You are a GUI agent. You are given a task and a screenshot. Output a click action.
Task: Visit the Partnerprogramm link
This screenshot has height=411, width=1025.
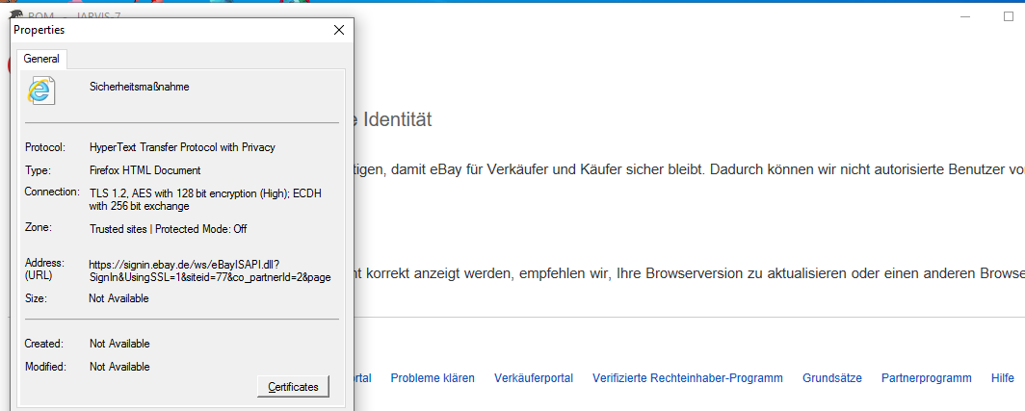(926, 378)
